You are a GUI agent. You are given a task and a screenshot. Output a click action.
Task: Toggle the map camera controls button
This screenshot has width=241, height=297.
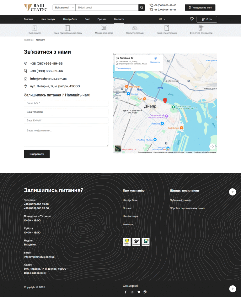coord(212,146)
